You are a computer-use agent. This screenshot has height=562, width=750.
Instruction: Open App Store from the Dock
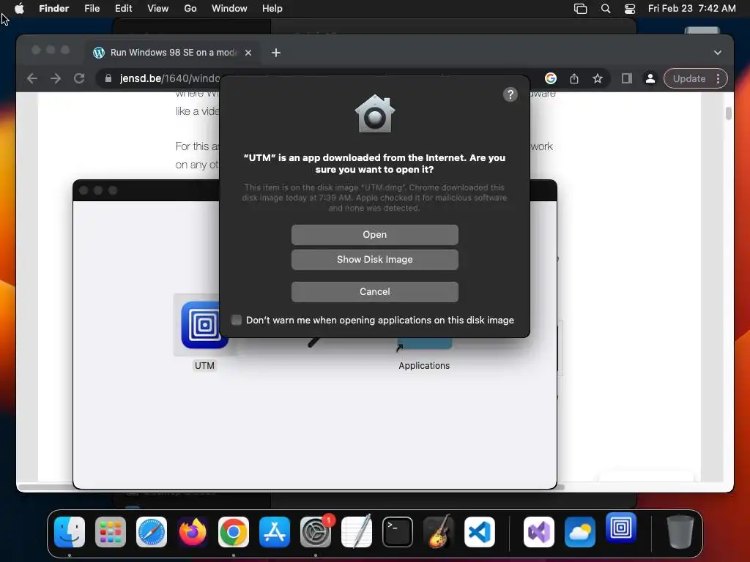tap(275, 532)
